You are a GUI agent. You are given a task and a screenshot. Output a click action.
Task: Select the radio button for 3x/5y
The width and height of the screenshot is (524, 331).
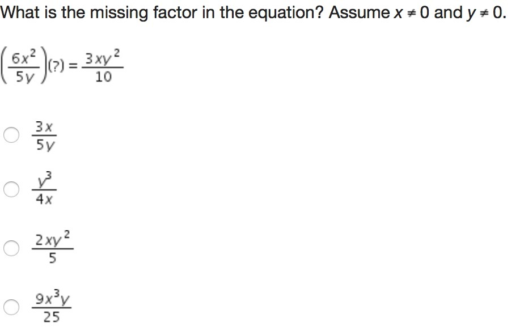11,135
